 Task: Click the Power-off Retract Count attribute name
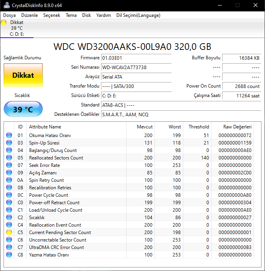tap(54, 202)
